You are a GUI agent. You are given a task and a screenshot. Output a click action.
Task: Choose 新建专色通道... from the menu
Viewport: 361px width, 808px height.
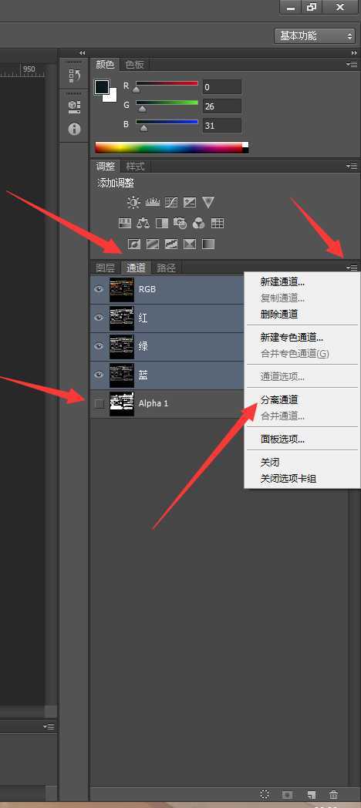302,338
